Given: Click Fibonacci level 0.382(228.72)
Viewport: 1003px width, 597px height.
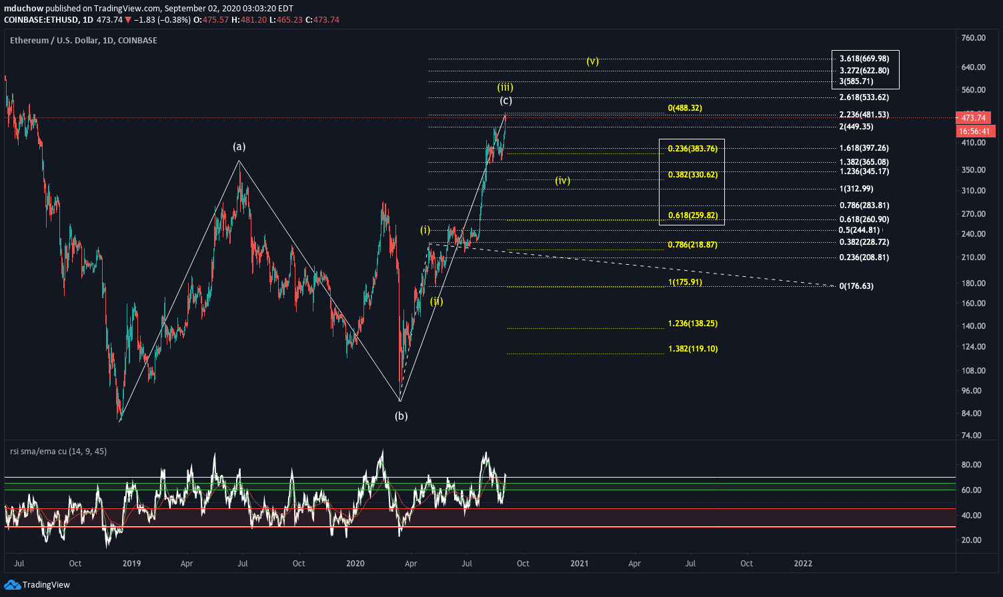Looking at the screenshot, I should pos(864,242).
